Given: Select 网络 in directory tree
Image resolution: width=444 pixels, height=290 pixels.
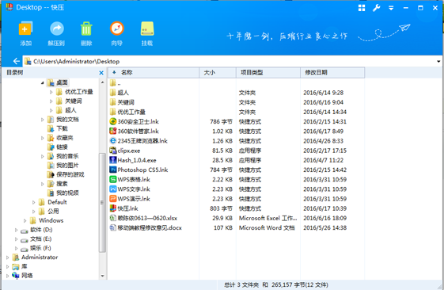Looking at the screenshot, I should [x=22, y=276].
